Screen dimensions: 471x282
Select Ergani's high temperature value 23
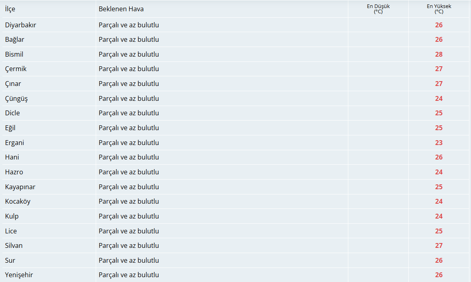439,143
